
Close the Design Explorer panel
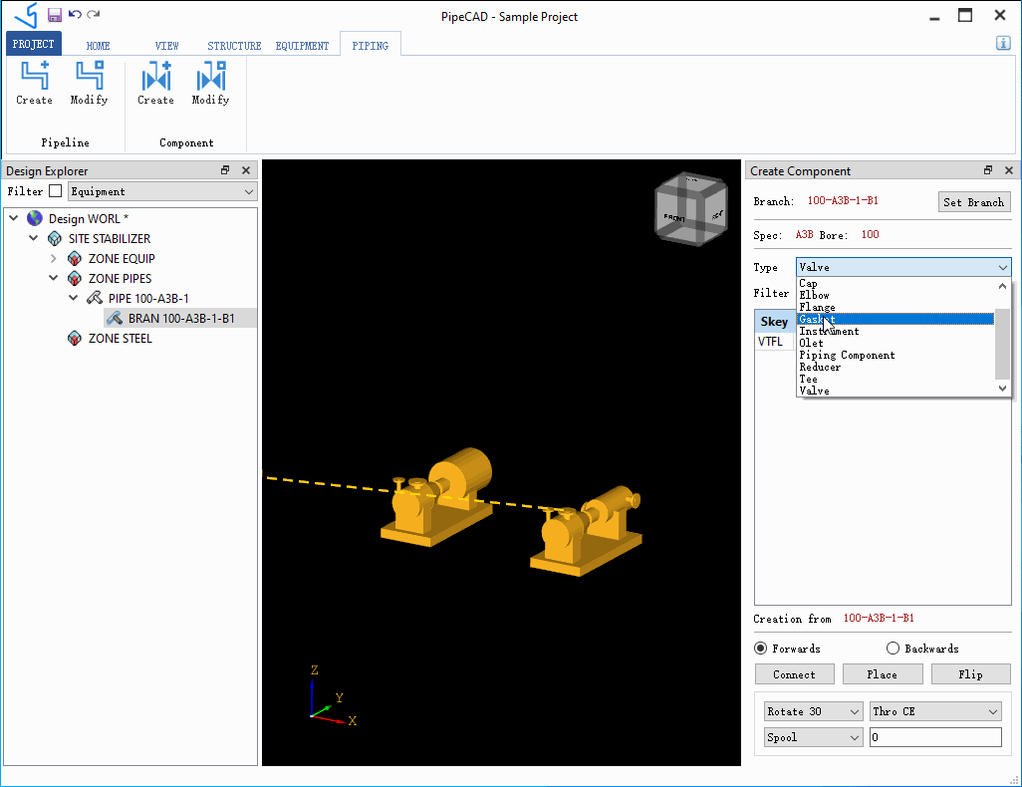click(x=246, y=170)
